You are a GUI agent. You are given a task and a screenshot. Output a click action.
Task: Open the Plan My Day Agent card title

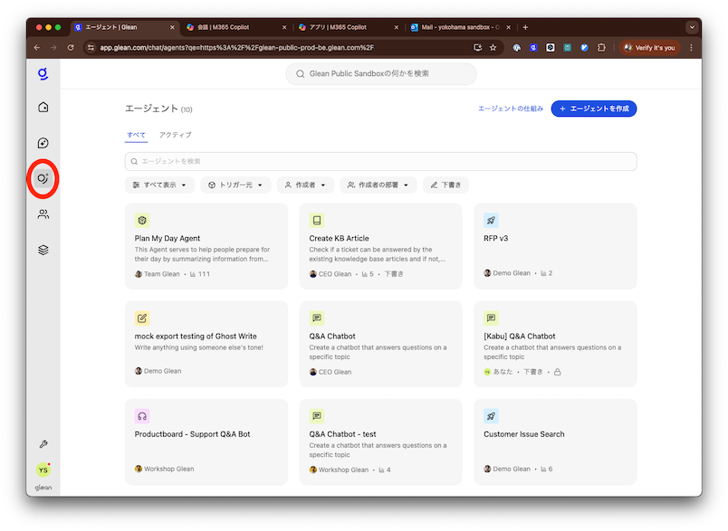(x=168, y=239)
